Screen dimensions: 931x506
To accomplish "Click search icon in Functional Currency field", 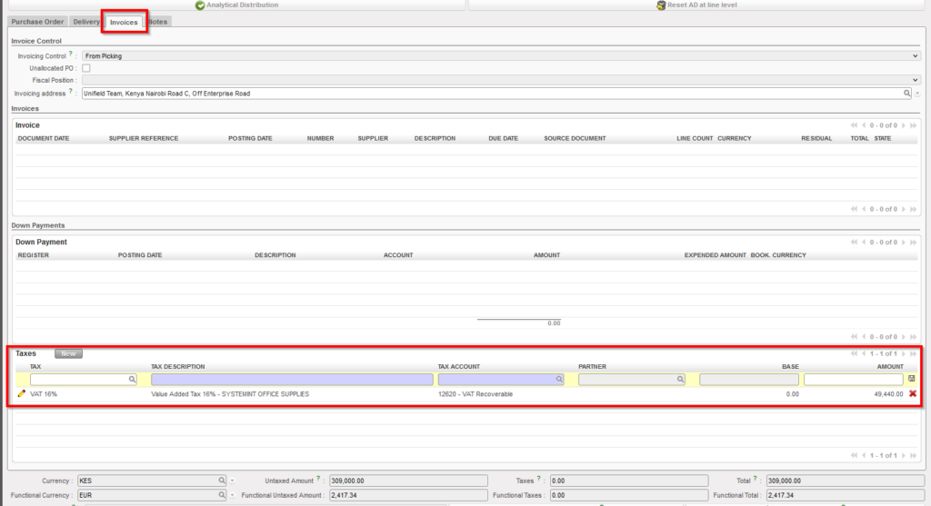I will (x=221, y=495).
